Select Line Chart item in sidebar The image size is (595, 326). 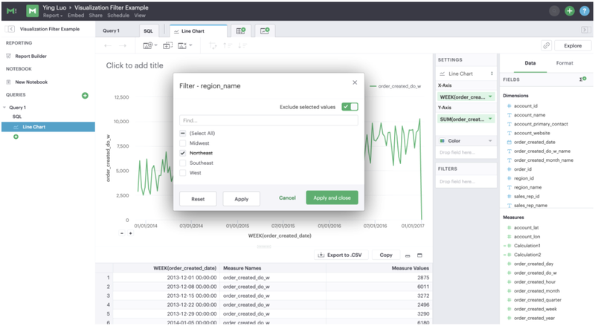(48, 127)
